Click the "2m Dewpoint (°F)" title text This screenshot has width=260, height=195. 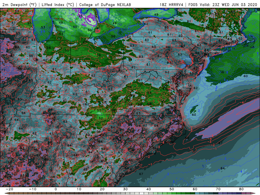point(19,5)
